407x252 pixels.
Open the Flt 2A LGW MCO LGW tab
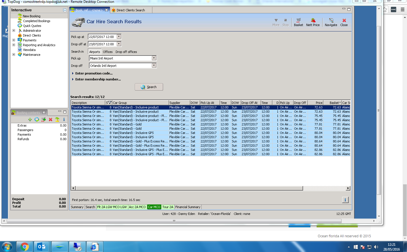[112, 207]
